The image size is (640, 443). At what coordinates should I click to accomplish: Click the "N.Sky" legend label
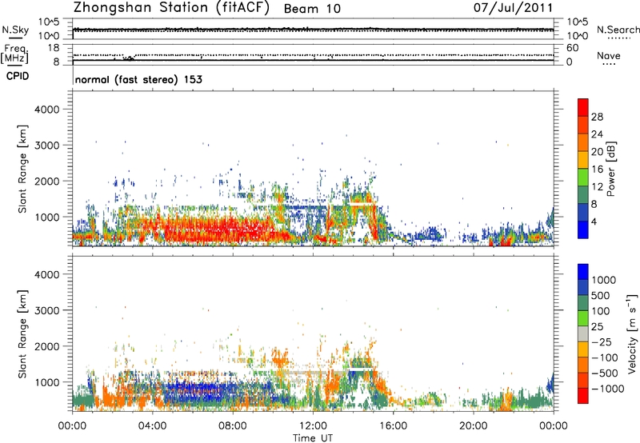pos(15,30)
